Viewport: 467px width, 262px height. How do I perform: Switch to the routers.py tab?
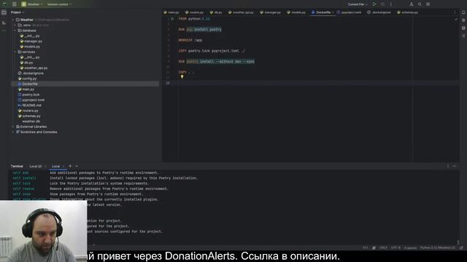pyautogui.click(x=195, y=12)
